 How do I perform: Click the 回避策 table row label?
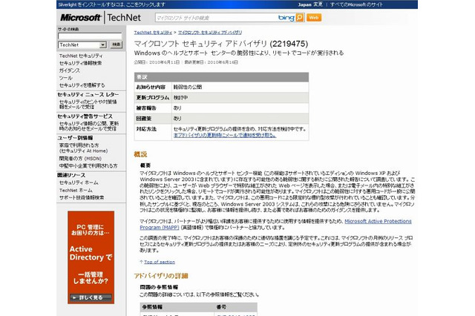pyautogui.click(x=144, y=119)
